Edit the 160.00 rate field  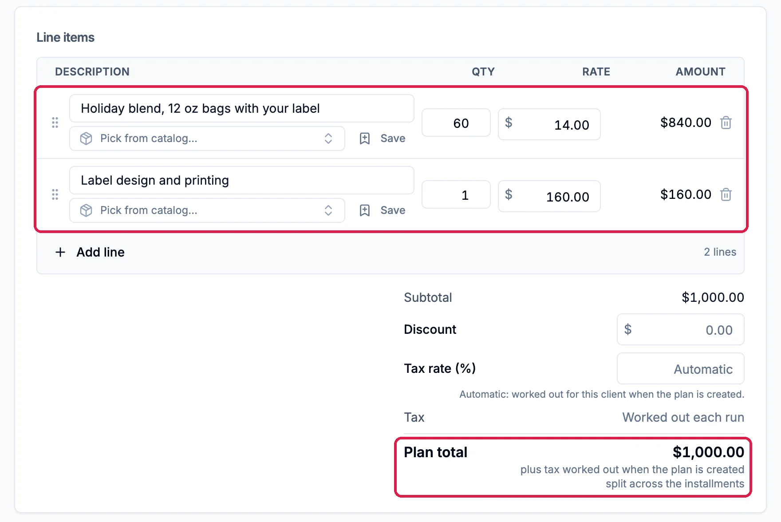pyautogui.click(x=549, y=196)
